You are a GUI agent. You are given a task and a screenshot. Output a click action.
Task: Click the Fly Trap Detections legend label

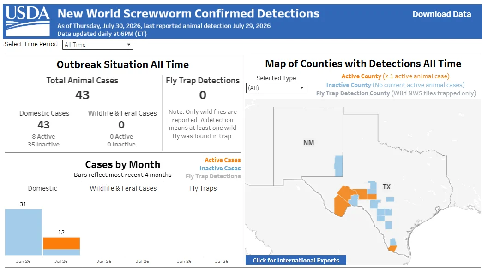pos(213,176)
